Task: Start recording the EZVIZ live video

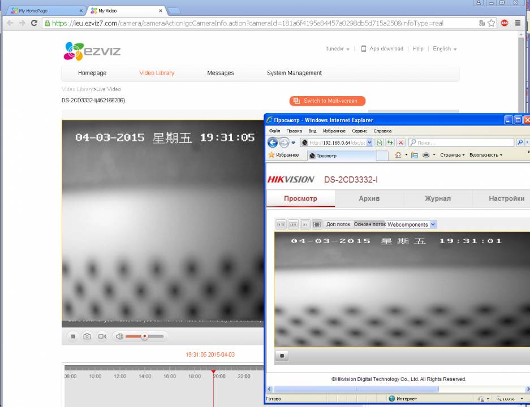Action: [x=102, y=336]
